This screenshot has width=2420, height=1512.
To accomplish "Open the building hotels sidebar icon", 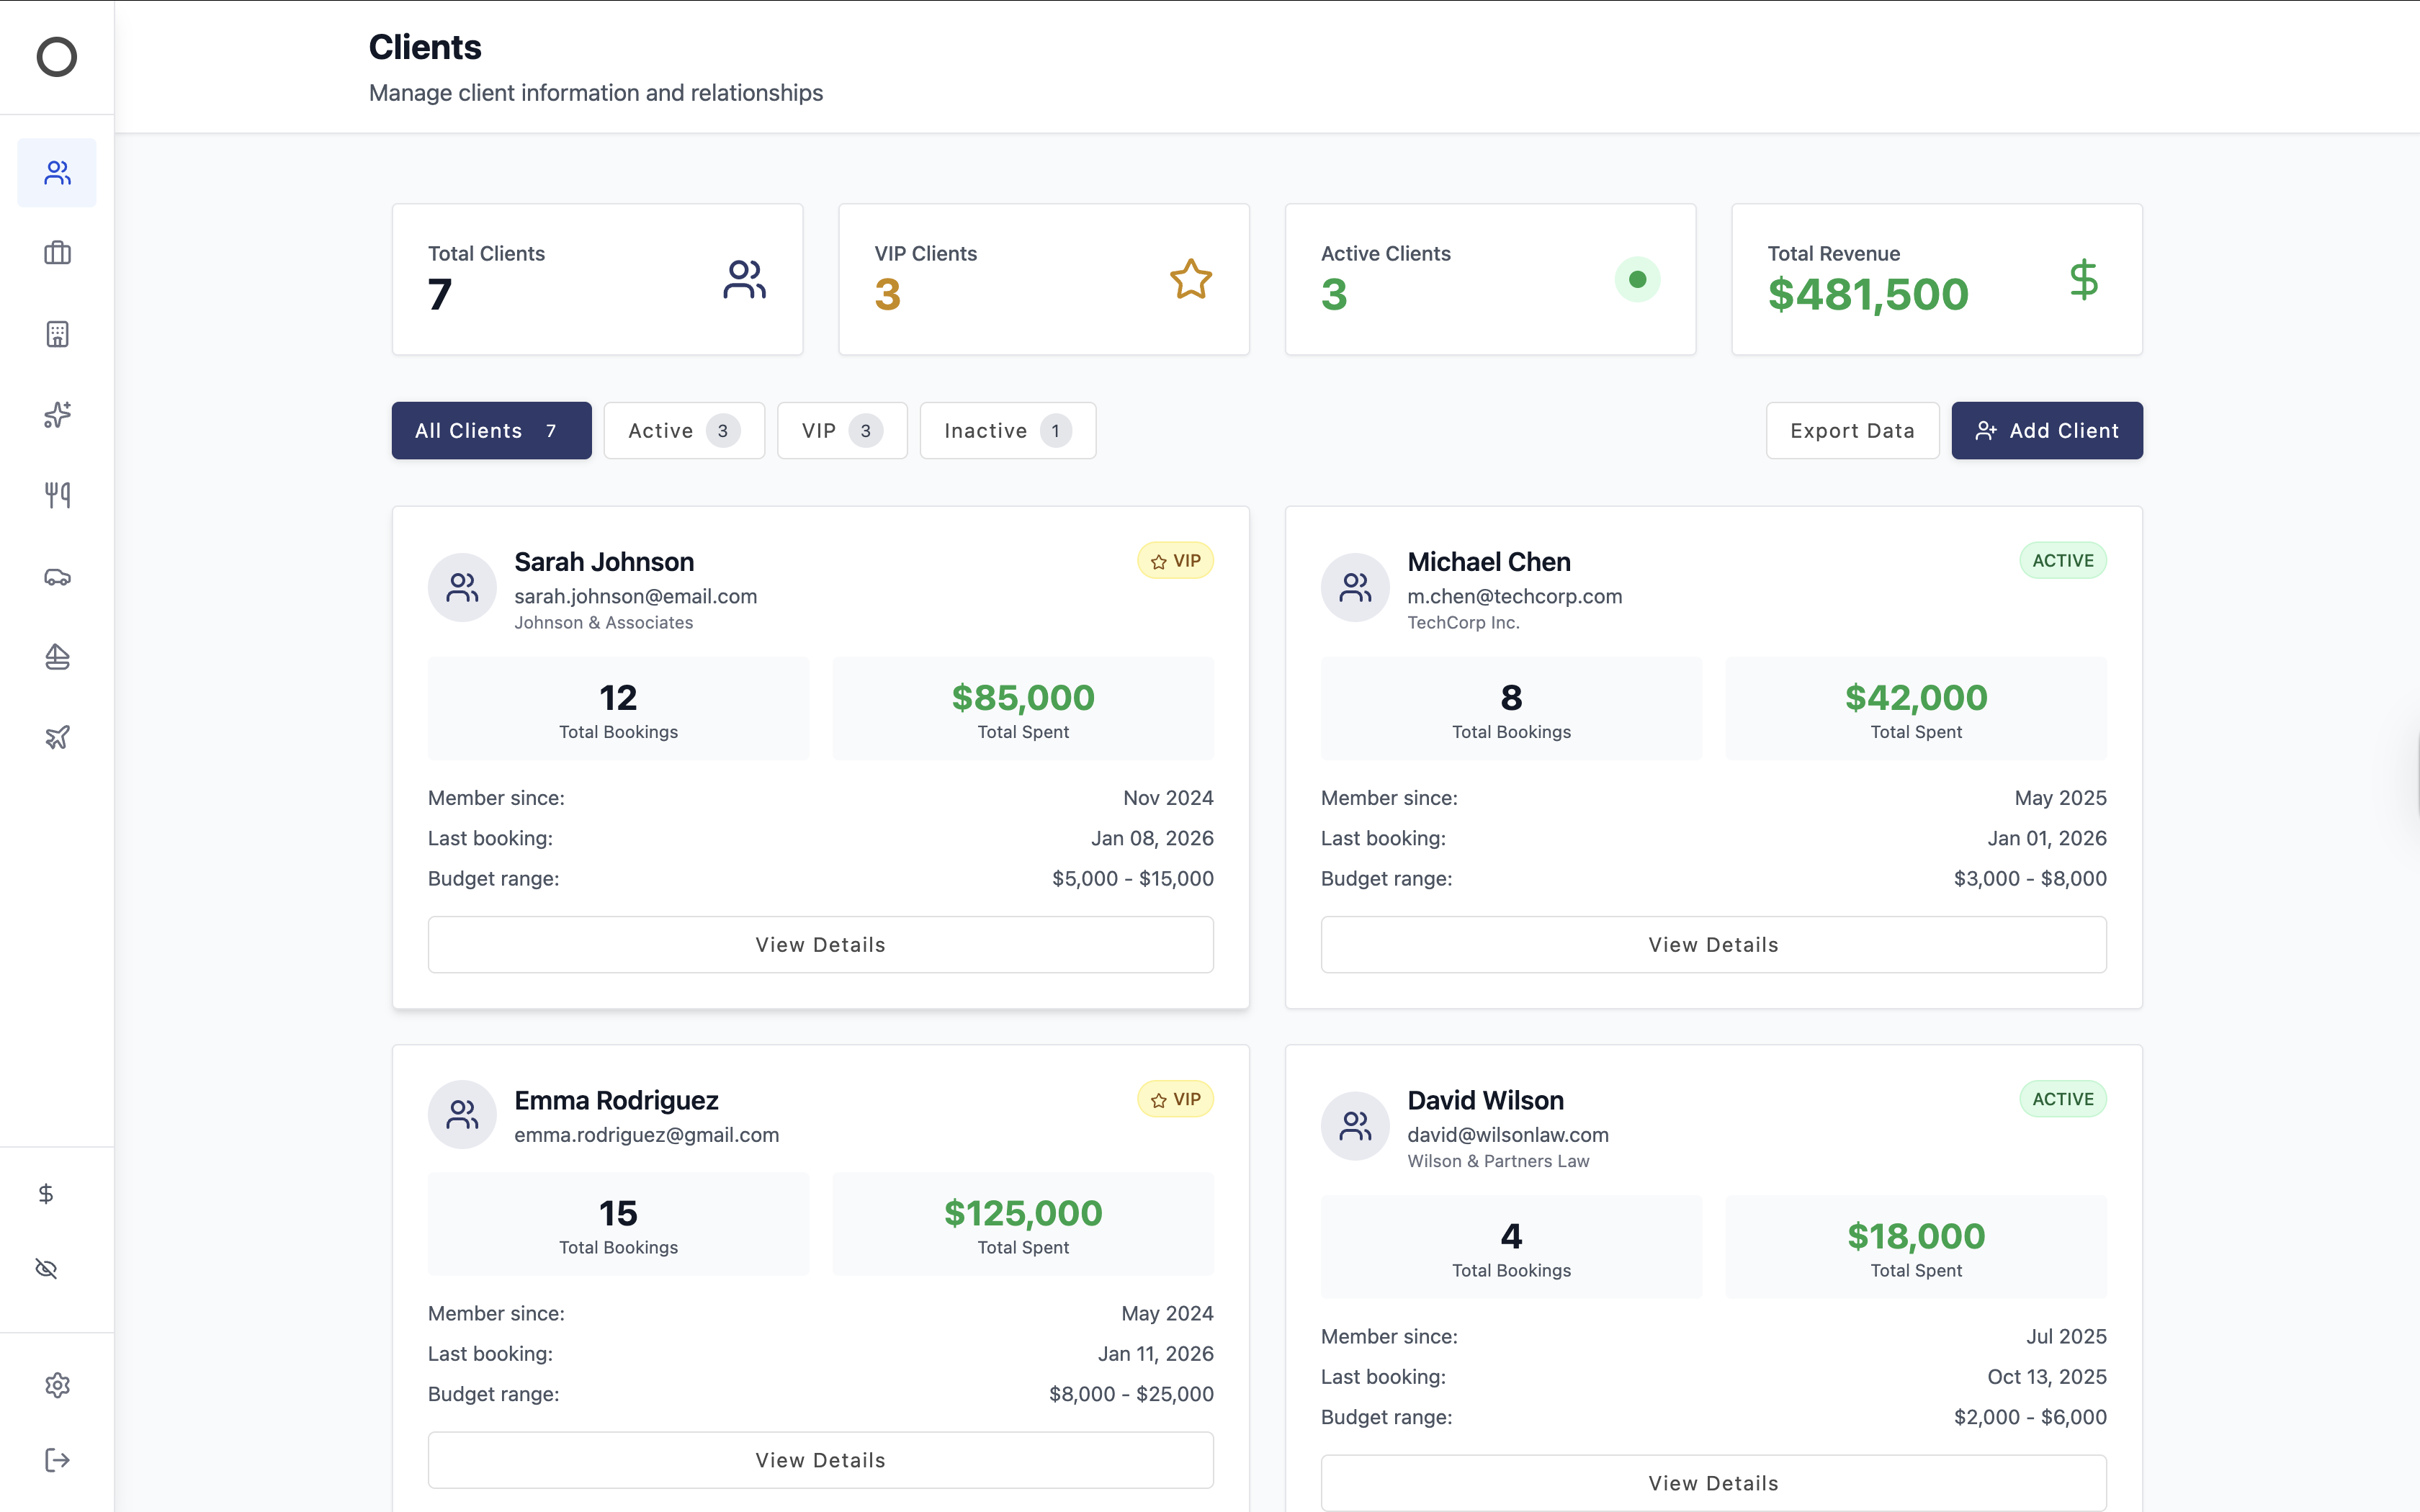I will (x=57, y=334).
